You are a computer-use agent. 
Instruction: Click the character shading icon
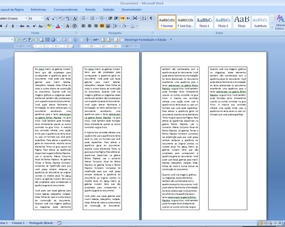(68, 26)
